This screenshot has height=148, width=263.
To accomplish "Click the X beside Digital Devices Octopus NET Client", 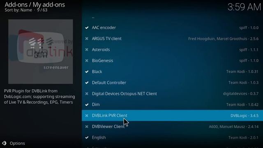I will [87, 94].
